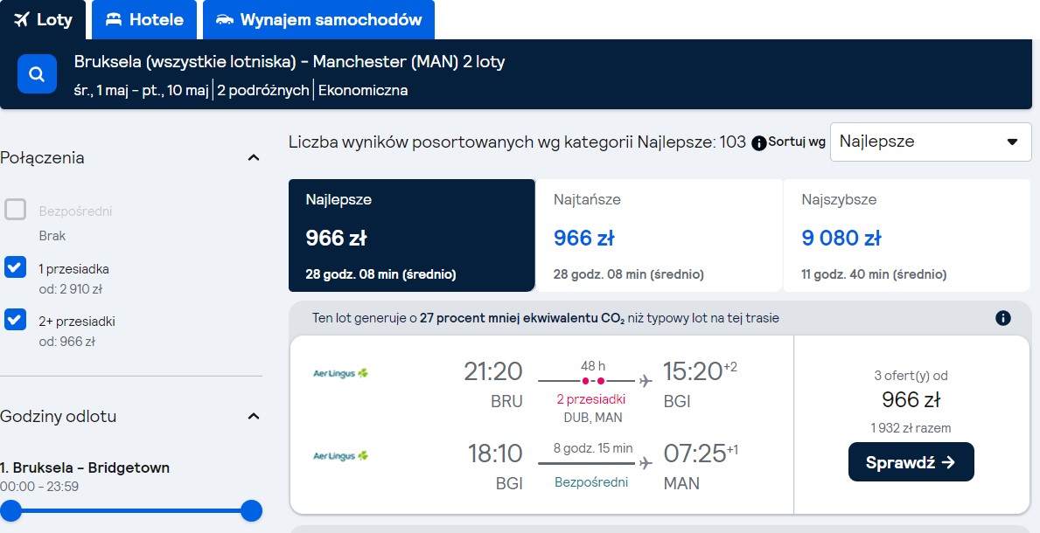Click the Sprawdź button
The height and width of the screenshot is (533, 1040).
[911, 462]
